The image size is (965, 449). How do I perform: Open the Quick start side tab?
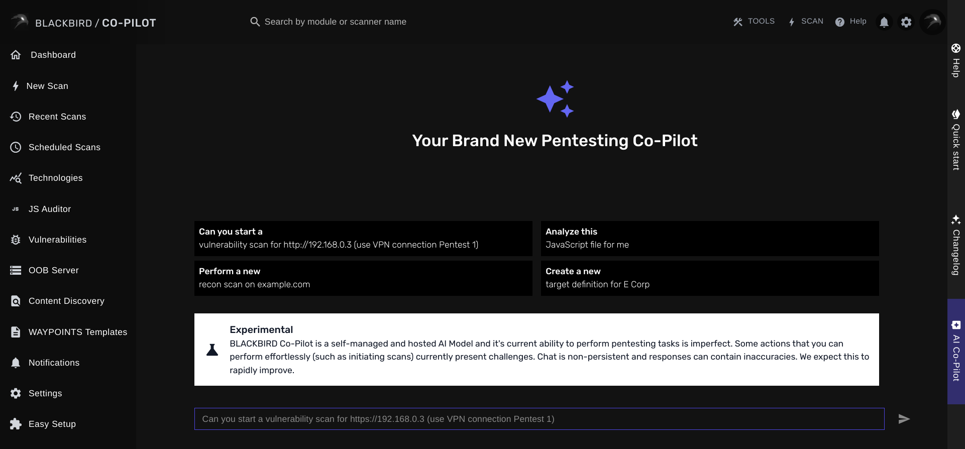click(x=956, y=140)
